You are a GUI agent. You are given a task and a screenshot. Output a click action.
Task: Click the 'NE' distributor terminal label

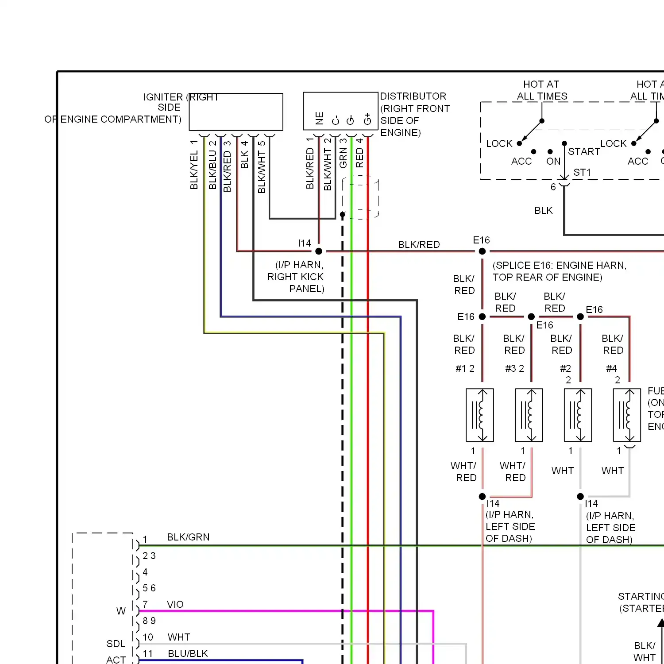(320, 119)
